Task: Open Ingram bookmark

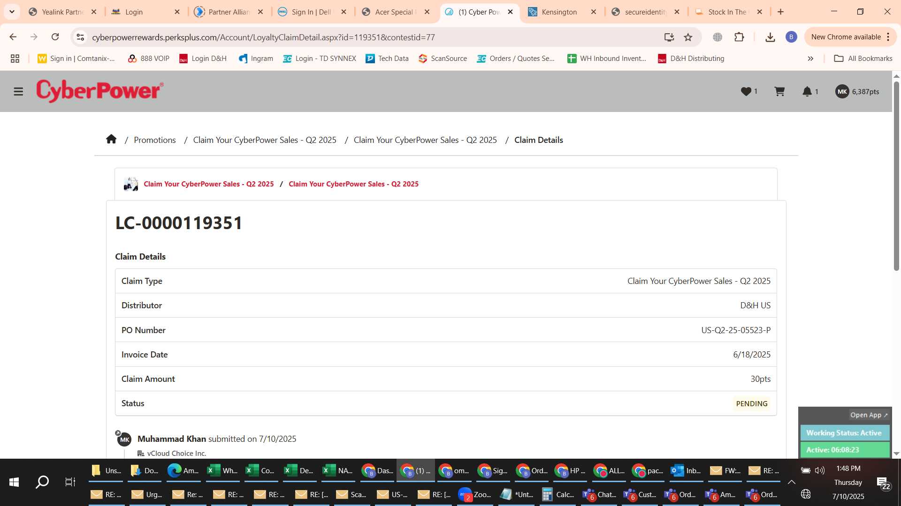Action: [256, 59]
